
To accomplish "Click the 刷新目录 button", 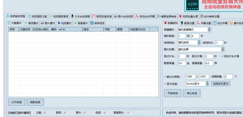I will click(x=35, y=102).
